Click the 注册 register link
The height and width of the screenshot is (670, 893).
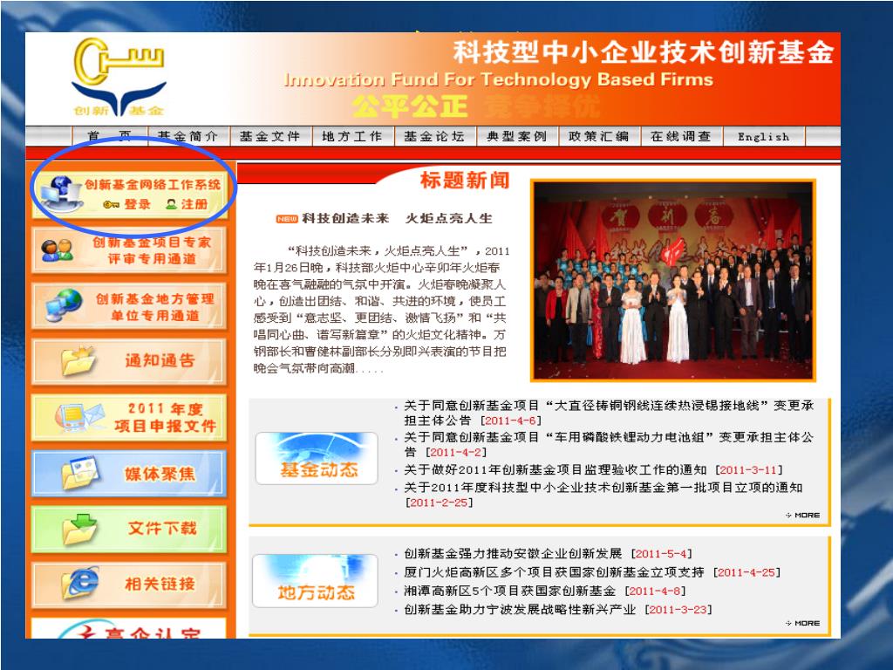[194, 204]
